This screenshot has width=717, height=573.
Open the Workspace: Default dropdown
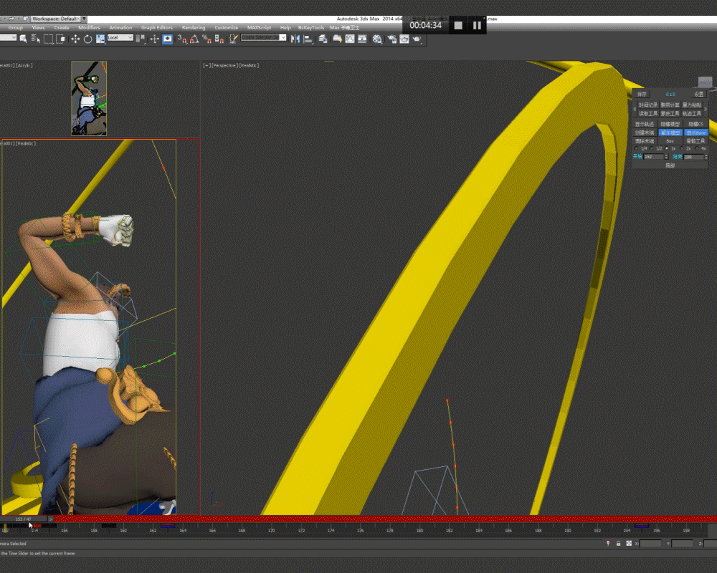pyautogui.click(x=55, y=19)
